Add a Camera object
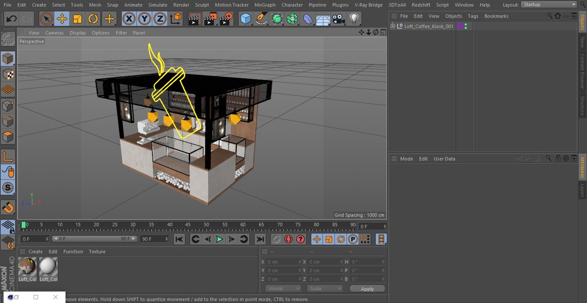The width and height of the screenshot is (587, 303). pos(339,19)
